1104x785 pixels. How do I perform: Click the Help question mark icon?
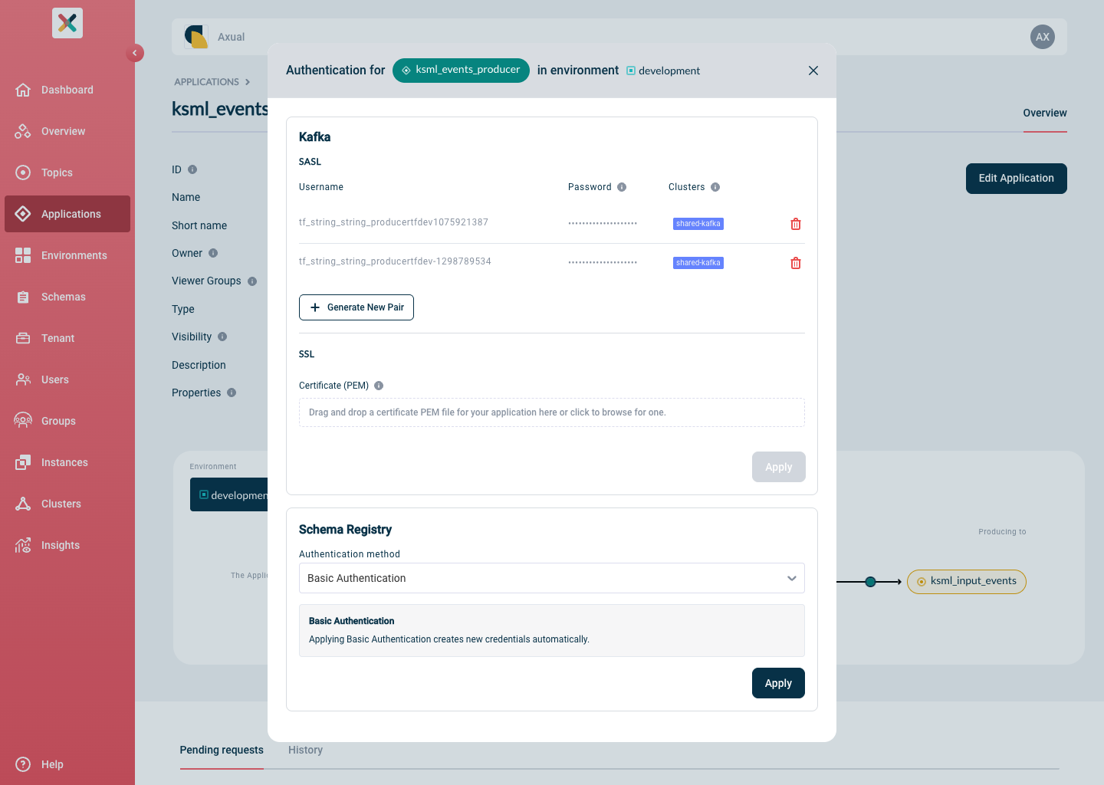pos(23,764)
